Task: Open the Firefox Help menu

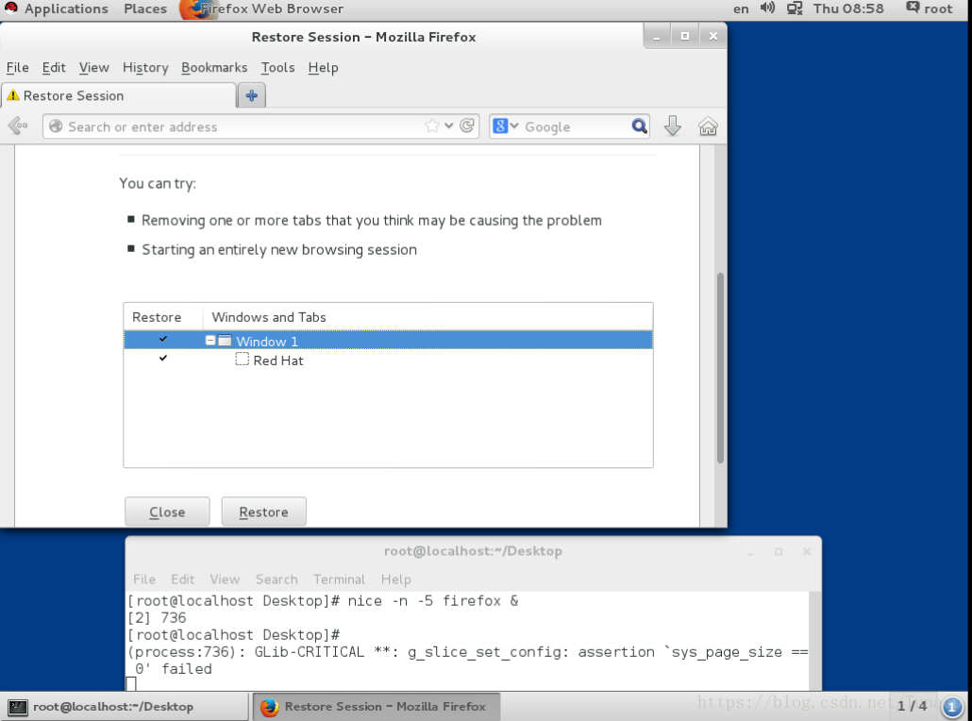Action: pyautogui.click(x=323, y=67)
